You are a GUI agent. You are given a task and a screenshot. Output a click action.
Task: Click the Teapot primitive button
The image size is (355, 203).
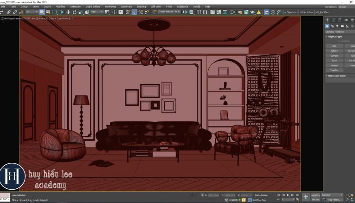334,66
